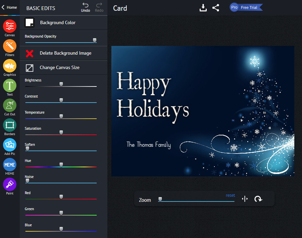Screen dimensions: 302x238
Task: Click the Noise slider handle
Action: pos(27,181)
